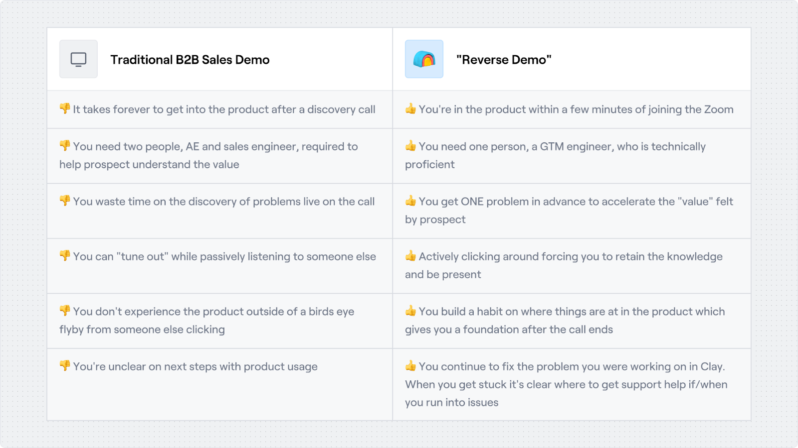Image resolution: width=798 pixels, height=448 pixels.
Task: Click thumbs-down icon next to 'You can "tune out"'
Action: coord(65,256)
